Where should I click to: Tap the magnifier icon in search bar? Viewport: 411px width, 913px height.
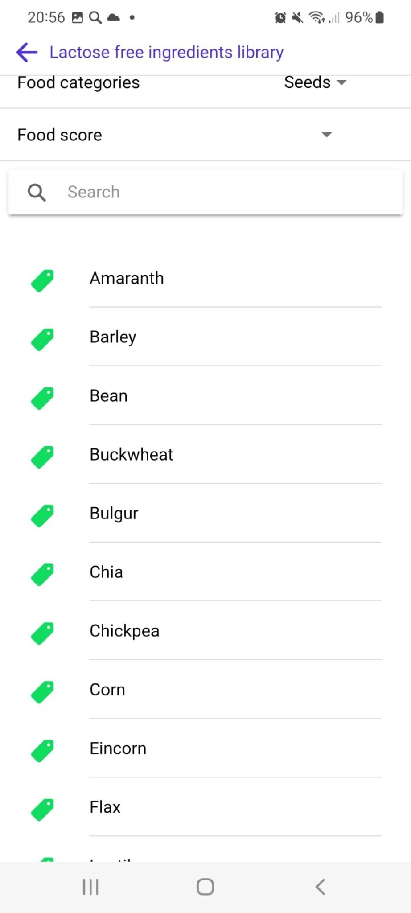point(37,193)
